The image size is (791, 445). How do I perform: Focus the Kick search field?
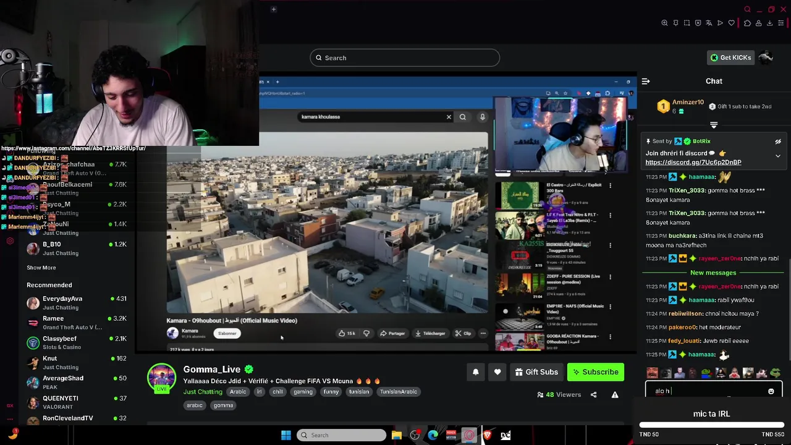coord(405,57)
